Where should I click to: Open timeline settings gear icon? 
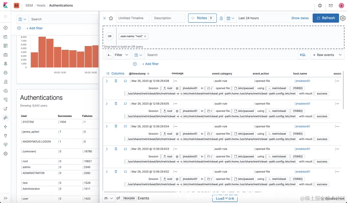343,18
